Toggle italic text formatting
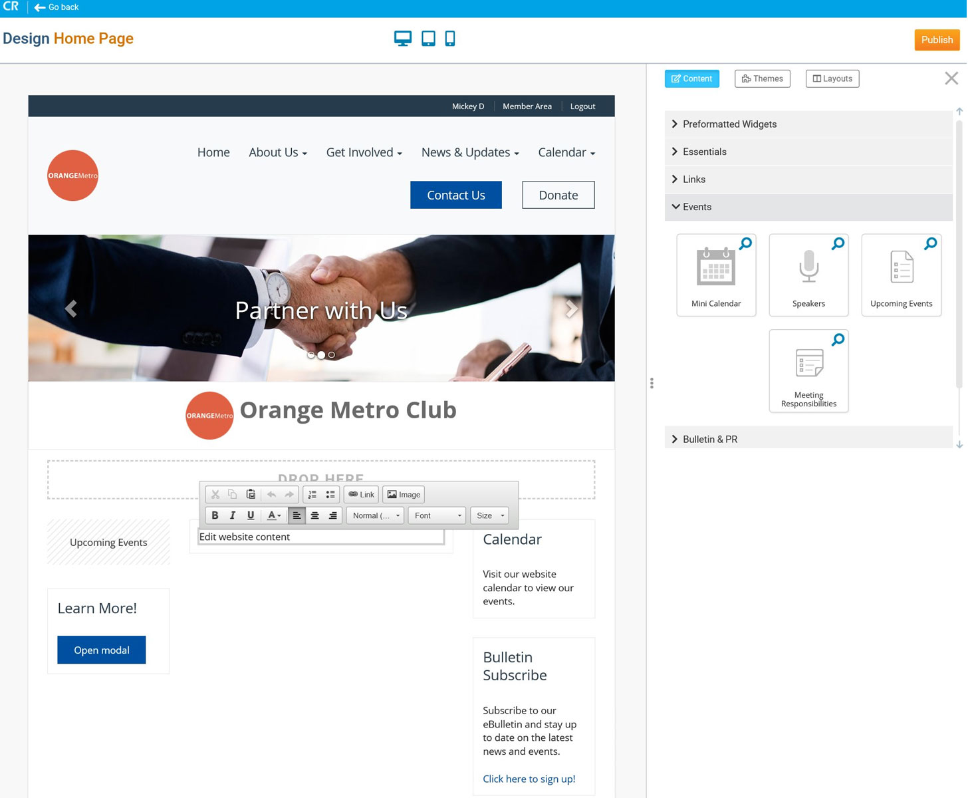This screenshot has height=798, width=968. tap(233, 515)
